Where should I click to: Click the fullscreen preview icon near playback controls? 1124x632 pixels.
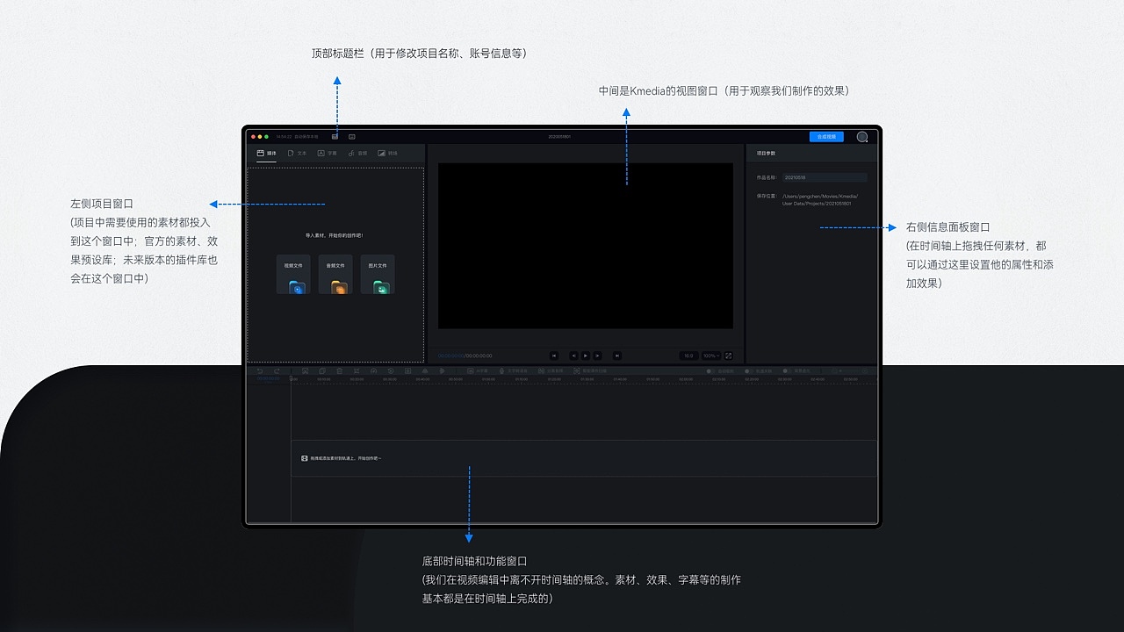click(x=729, y=355)
